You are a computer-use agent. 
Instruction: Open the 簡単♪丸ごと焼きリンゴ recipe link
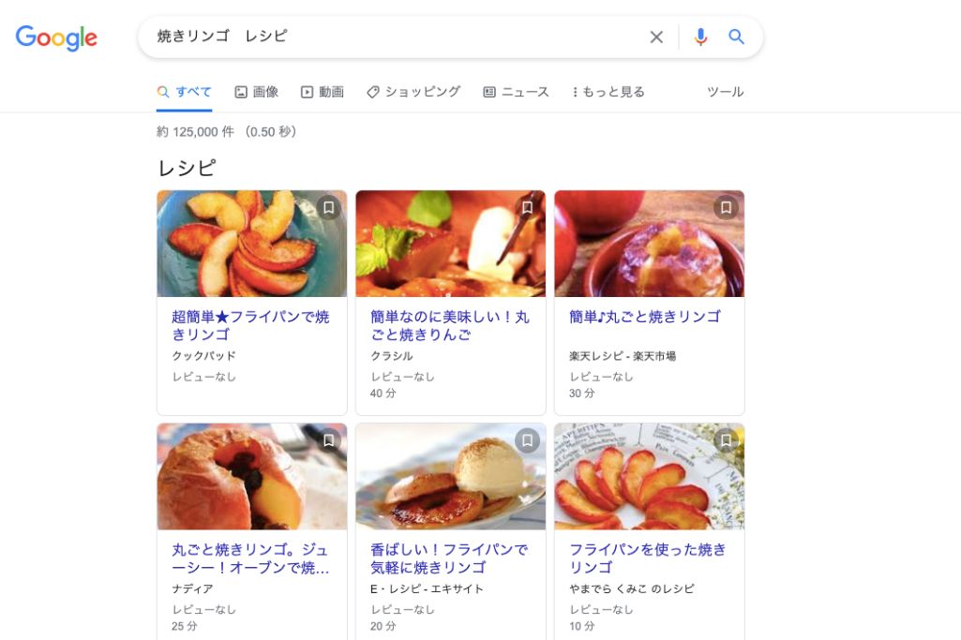[643, 317]
